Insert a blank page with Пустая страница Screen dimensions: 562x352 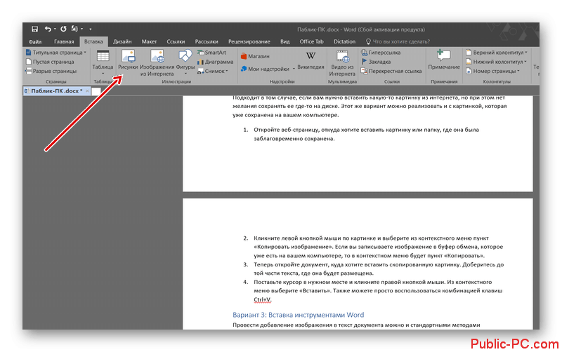[x=50, y=62]
